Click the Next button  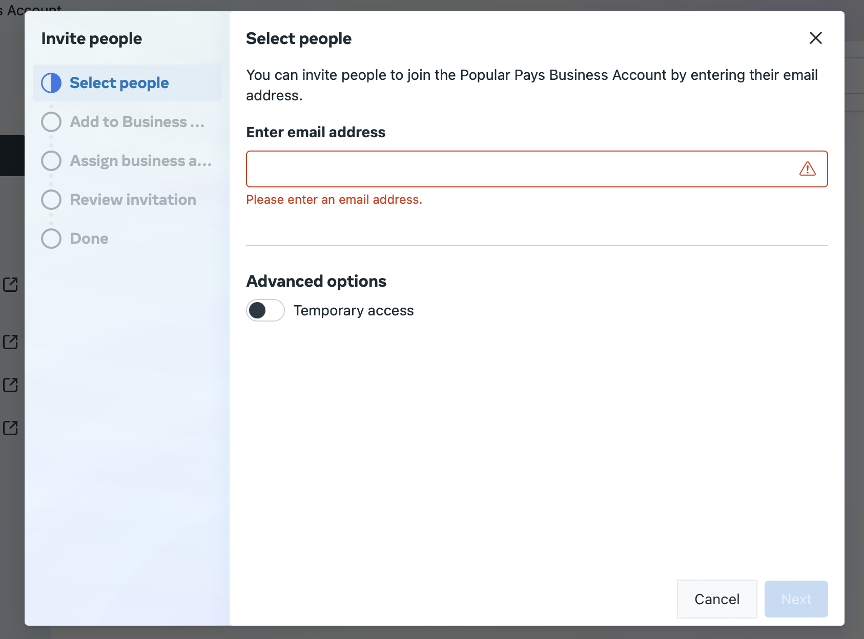(x=796, y=599)
